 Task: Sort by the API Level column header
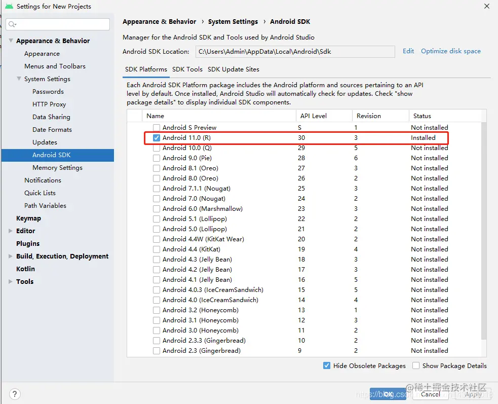point(324,116)
